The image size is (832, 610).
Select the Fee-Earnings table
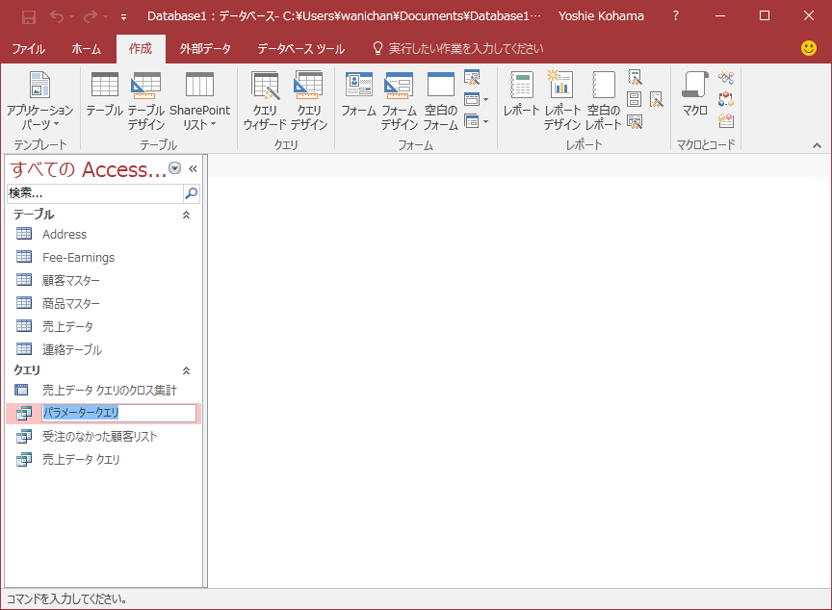pyautogui.click(x=103, y=258)
